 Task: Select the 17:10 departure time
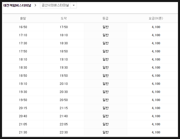[x=23, y=35]
